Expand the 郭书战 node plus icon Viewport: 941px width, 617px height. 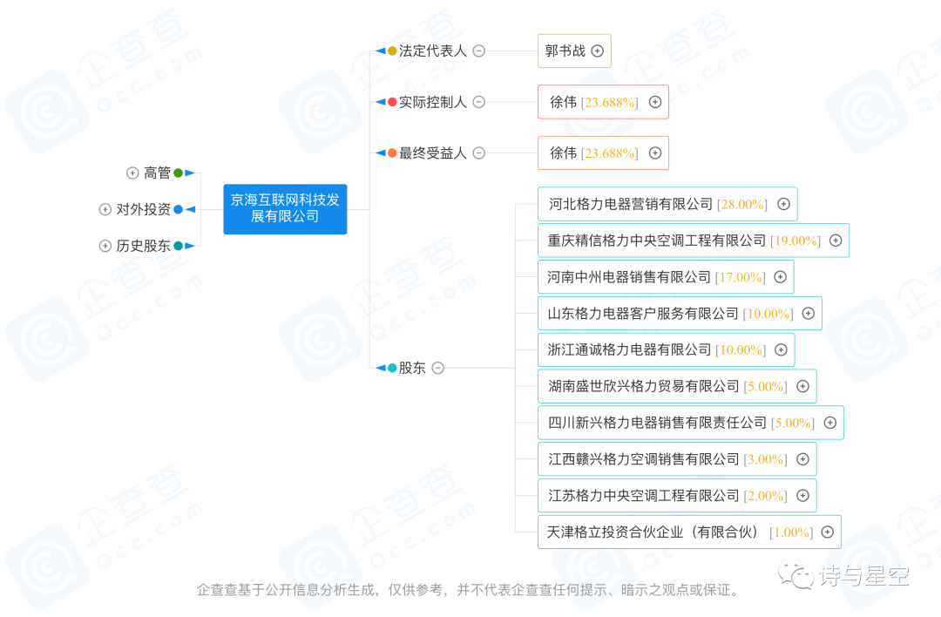click(597, 51)
